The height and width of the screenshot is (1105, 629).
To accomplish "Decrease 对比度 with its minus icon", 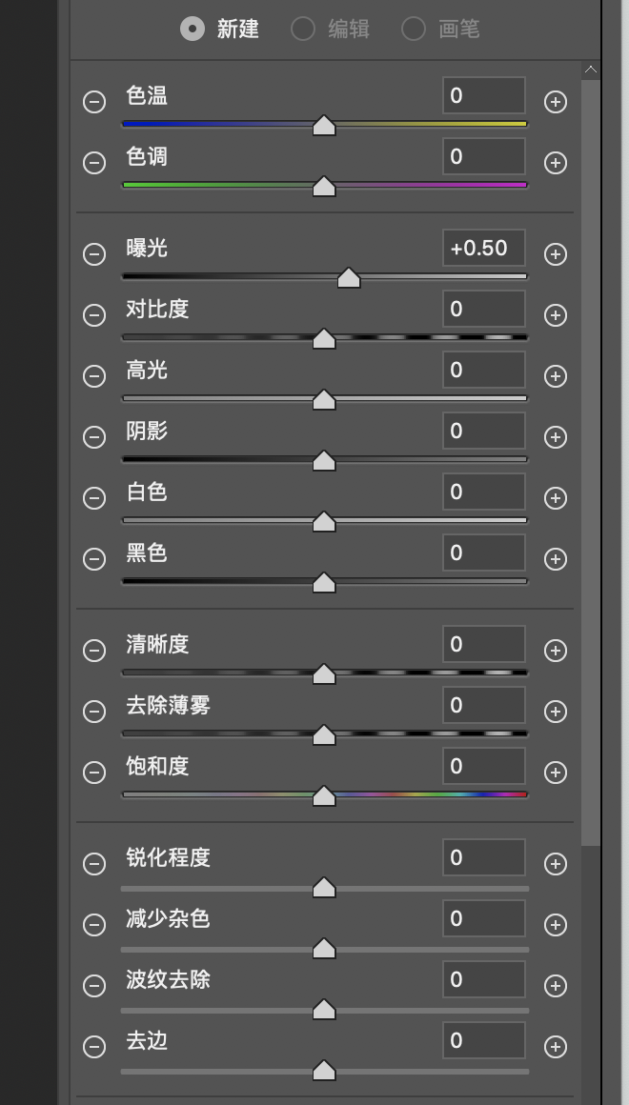I will point(94,315).
